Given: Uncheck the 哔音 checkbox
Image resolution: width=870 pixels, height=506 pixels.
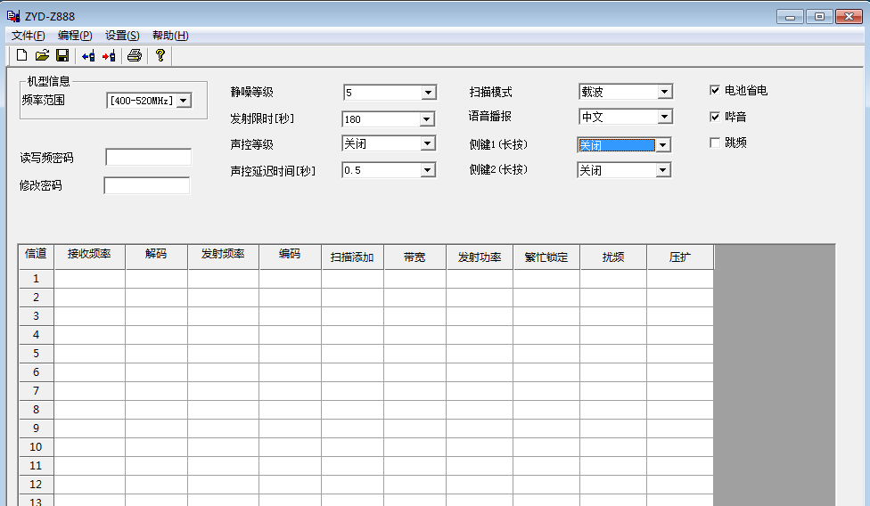Looking at the screenshot, I should tap(715, 117).
